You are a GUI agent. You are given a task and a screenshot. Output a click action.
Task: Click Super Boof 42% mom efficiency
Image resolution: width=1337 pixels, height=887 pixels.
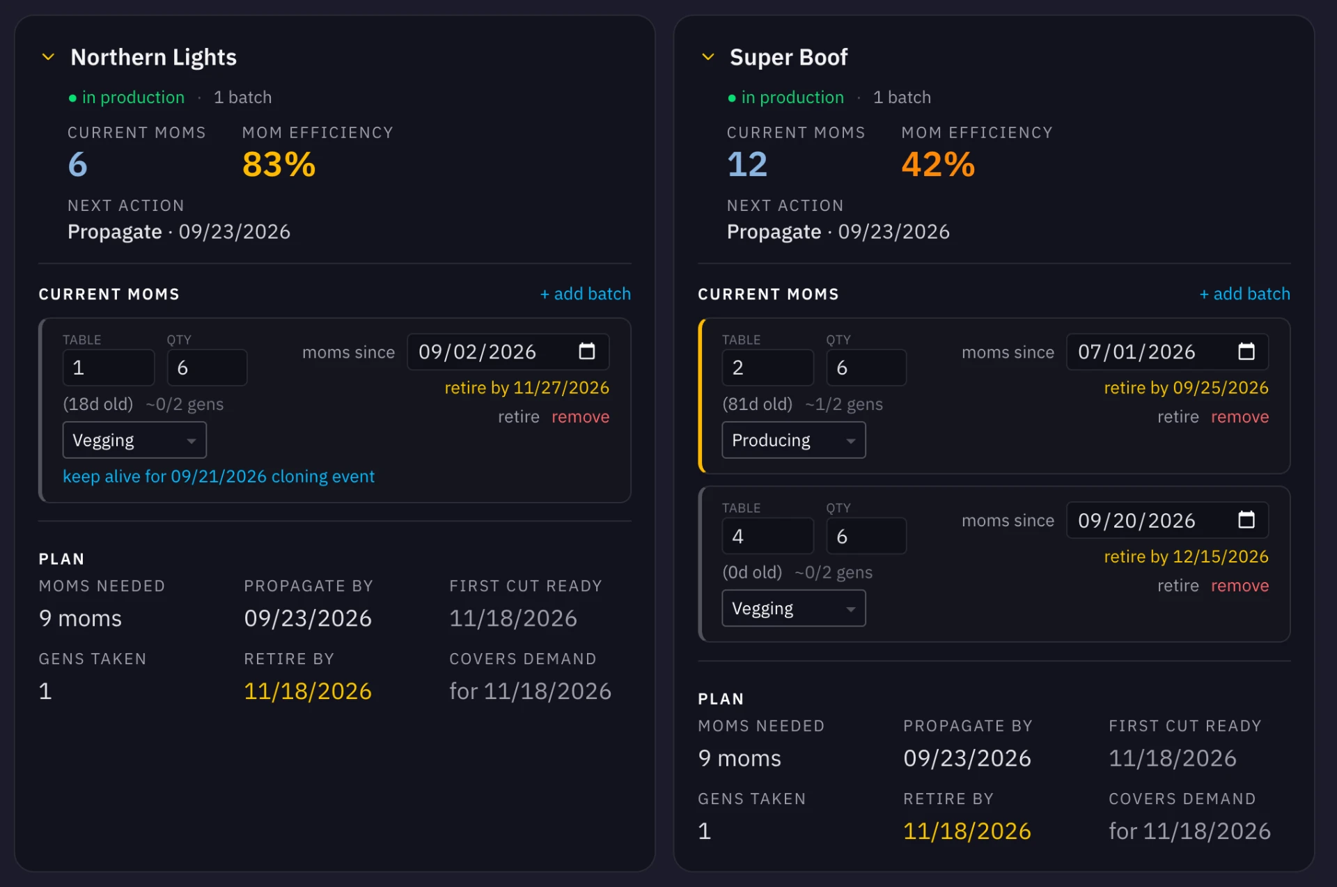[938, 165]
